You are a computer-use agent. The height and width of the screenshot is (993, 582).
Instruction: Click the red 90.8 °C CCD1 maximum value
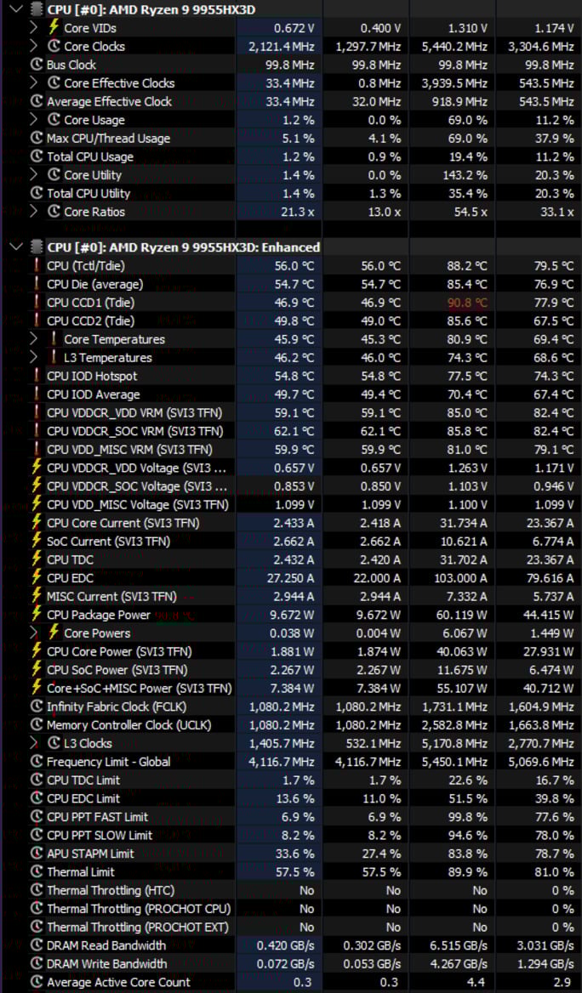point(467,302)
